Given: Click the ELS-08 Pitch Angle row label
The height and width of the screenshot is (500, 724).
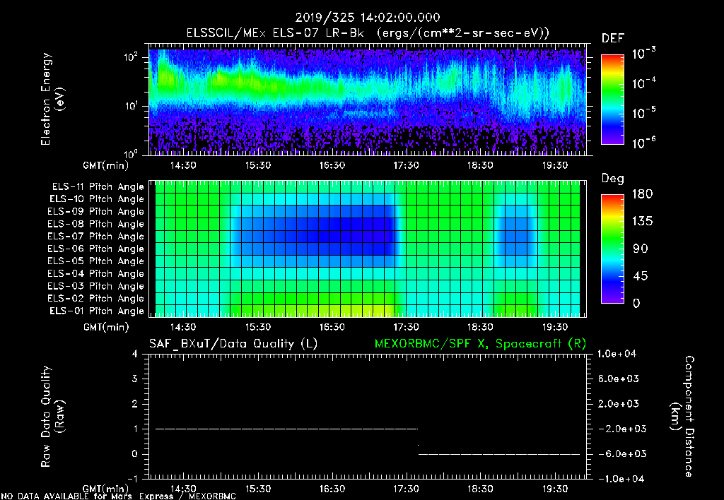Looking at the screenshot, I should (x=95, y=224).
